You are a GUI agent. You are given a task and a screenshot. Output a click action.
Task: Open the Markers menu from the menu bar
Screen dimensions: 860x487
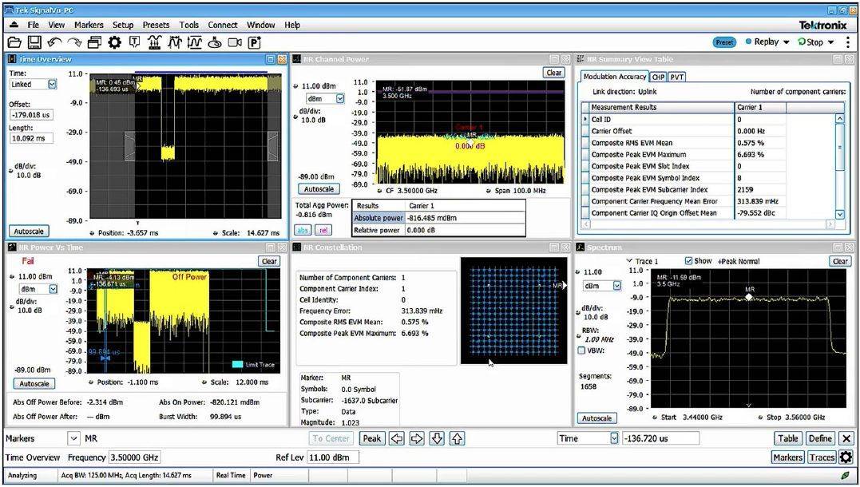pyautogui.click(x=88, y=25)
